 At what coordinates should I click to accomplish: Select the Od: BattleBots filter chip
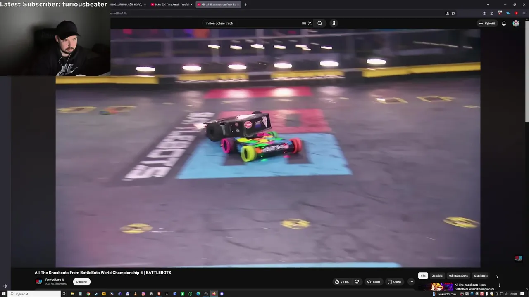[458, 276]
